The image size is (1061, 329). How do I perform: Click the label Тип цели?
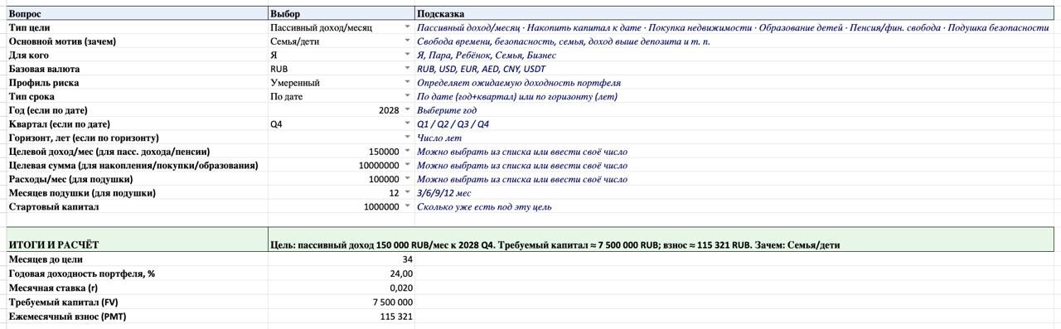[x=29, y=27]
